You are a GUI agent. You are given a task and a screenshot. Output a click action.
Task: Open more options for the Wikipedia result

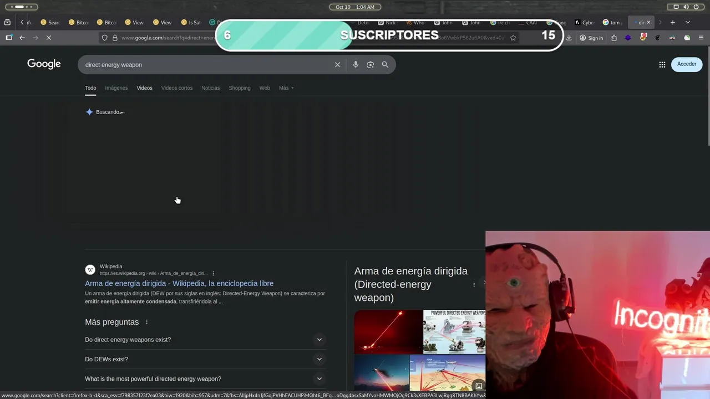pos(213,273)
